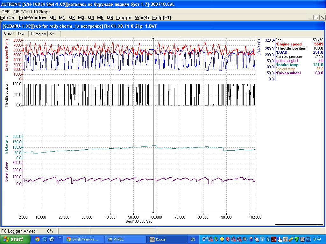The height and width of the screenshot is (244, 326).
Task: Click the red En tray icon
Action: (x=273, y=239)
